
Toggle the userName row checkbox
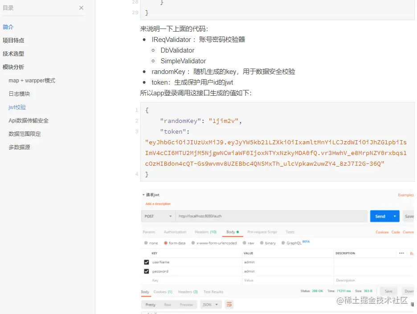146,262
